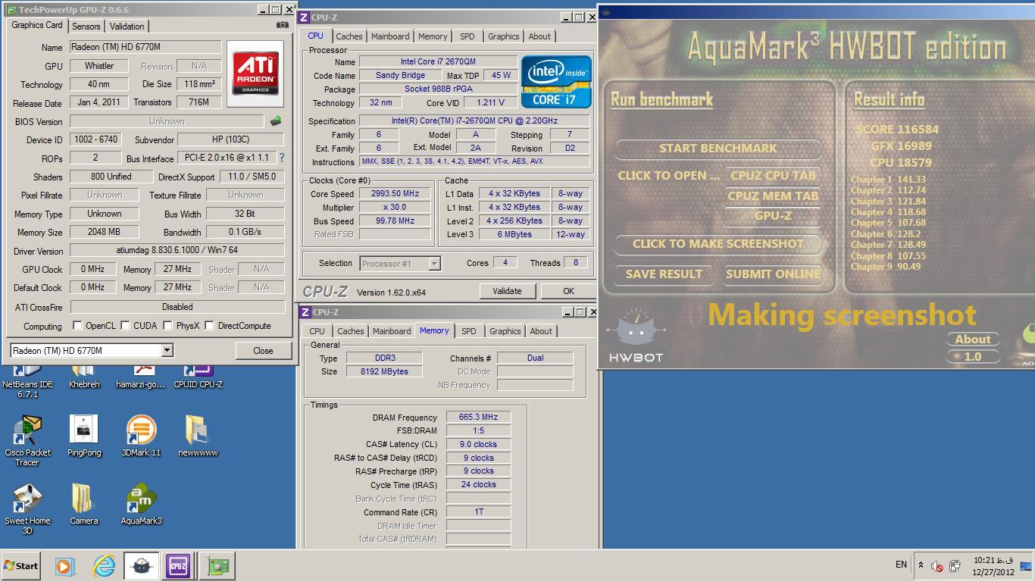Click the HWBOT cat logo in AquaMark

(x=636, y=336)
